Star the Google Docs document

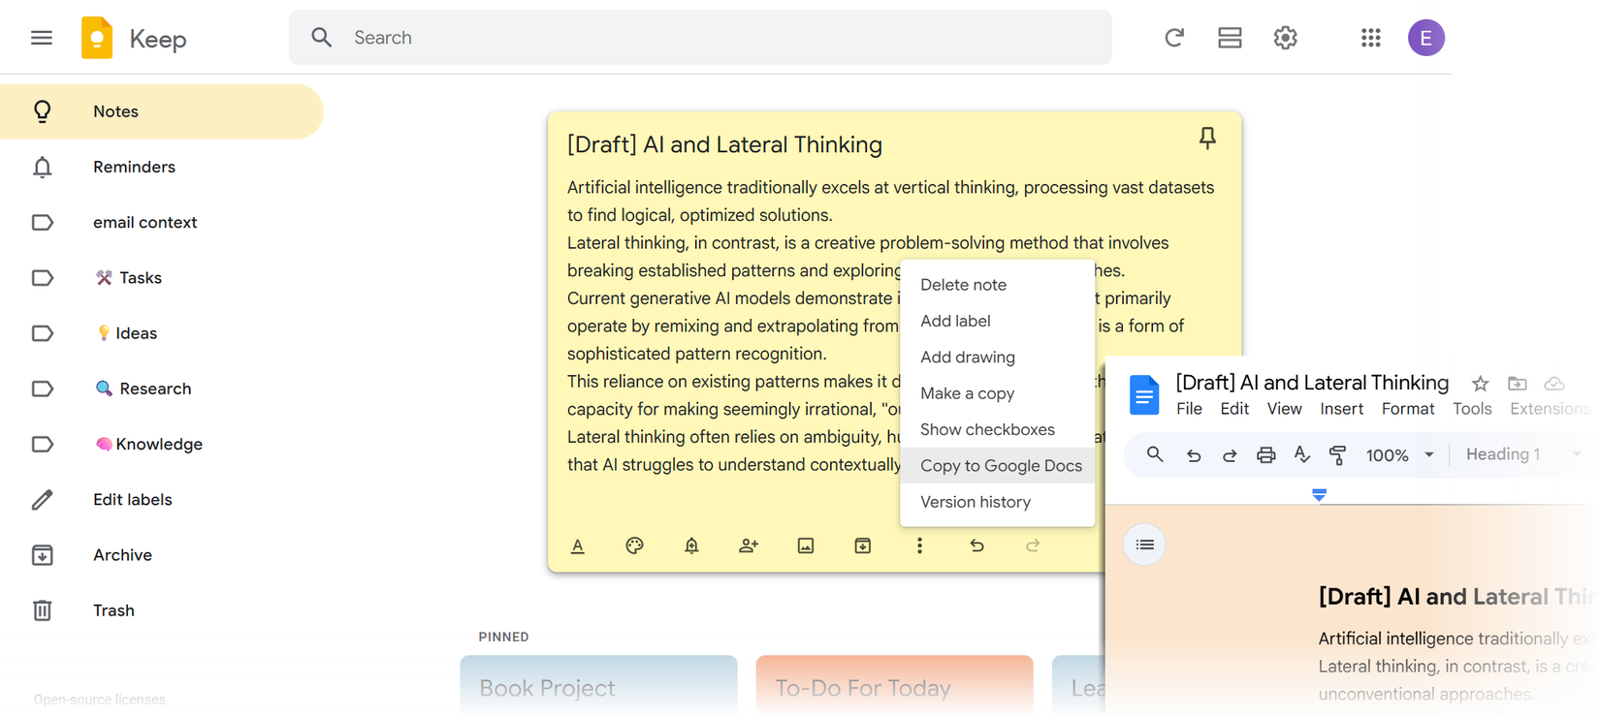[x=1478, y=383]
